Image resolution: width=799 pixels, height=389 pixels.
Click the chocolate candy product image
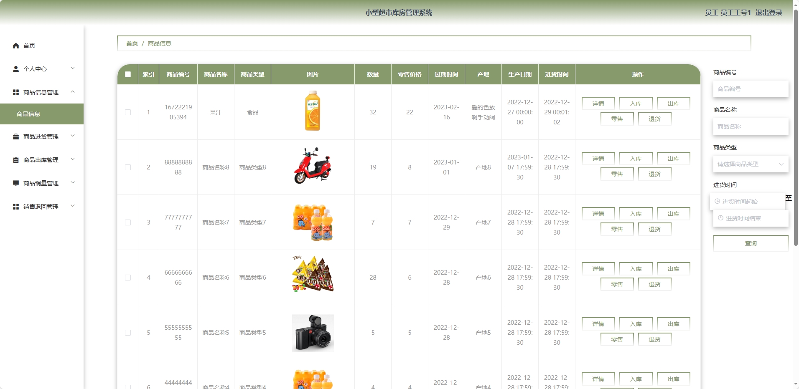313,274
